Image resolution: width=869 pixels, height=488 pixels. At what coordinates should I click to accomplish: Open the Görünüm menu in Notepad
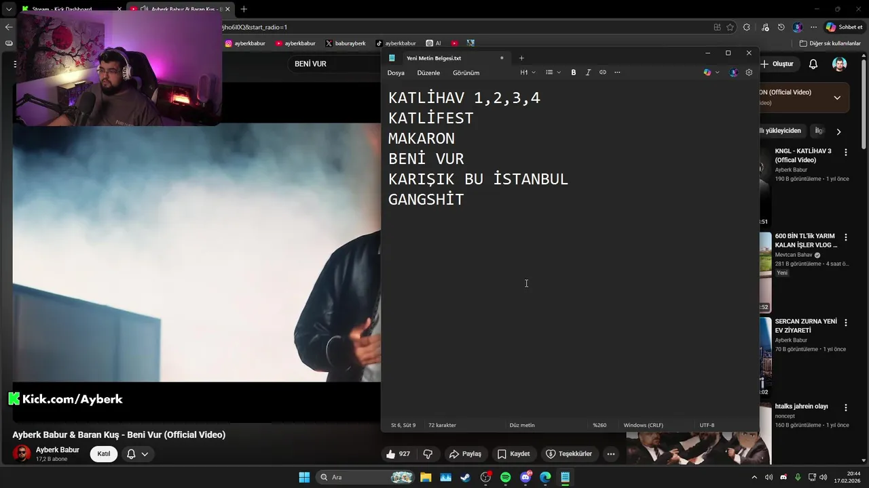pos(466,73)
